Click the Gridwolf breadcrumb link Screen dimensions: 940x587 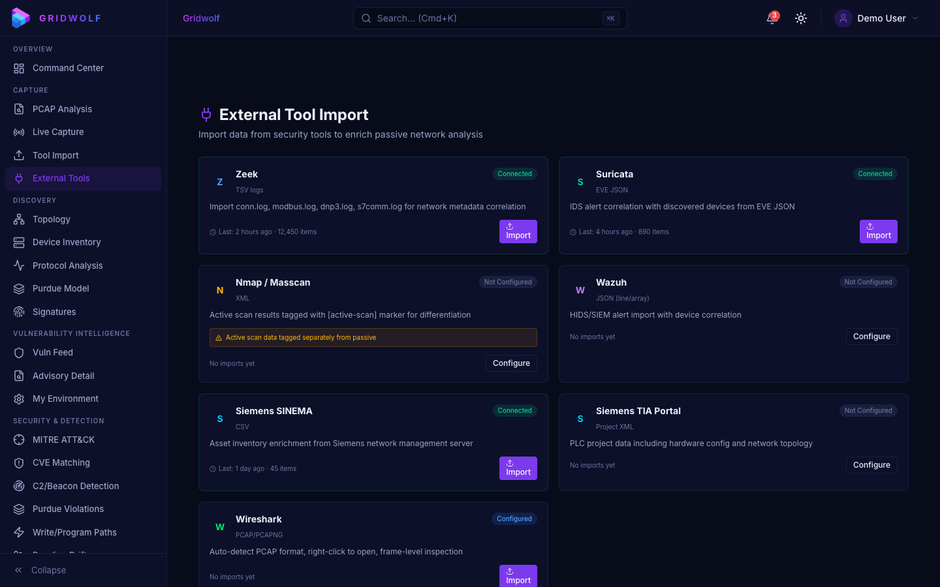click(x=201, y=18)
